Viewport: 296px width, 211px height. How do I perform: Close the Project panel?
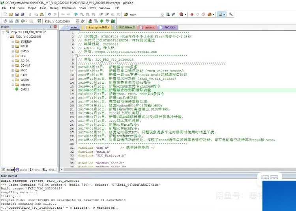pyautogui.click(x=55, y=27)
